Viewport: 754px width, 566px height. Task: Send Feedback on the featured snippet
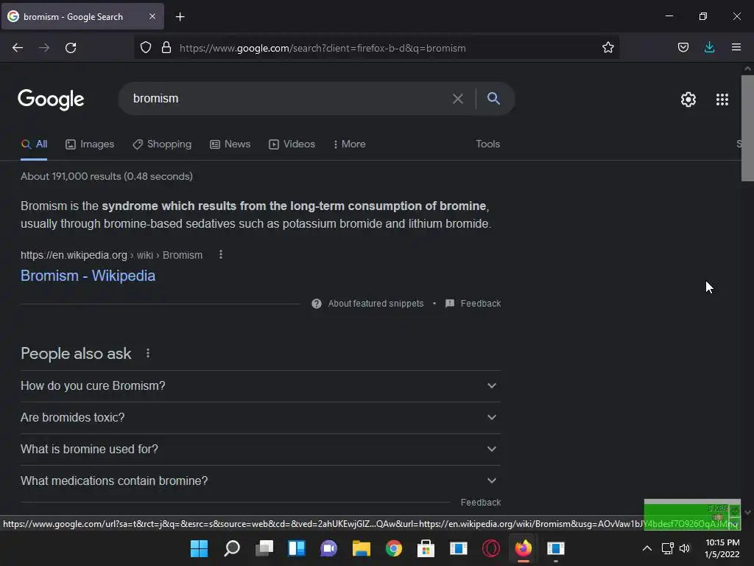tap(480, 304)
